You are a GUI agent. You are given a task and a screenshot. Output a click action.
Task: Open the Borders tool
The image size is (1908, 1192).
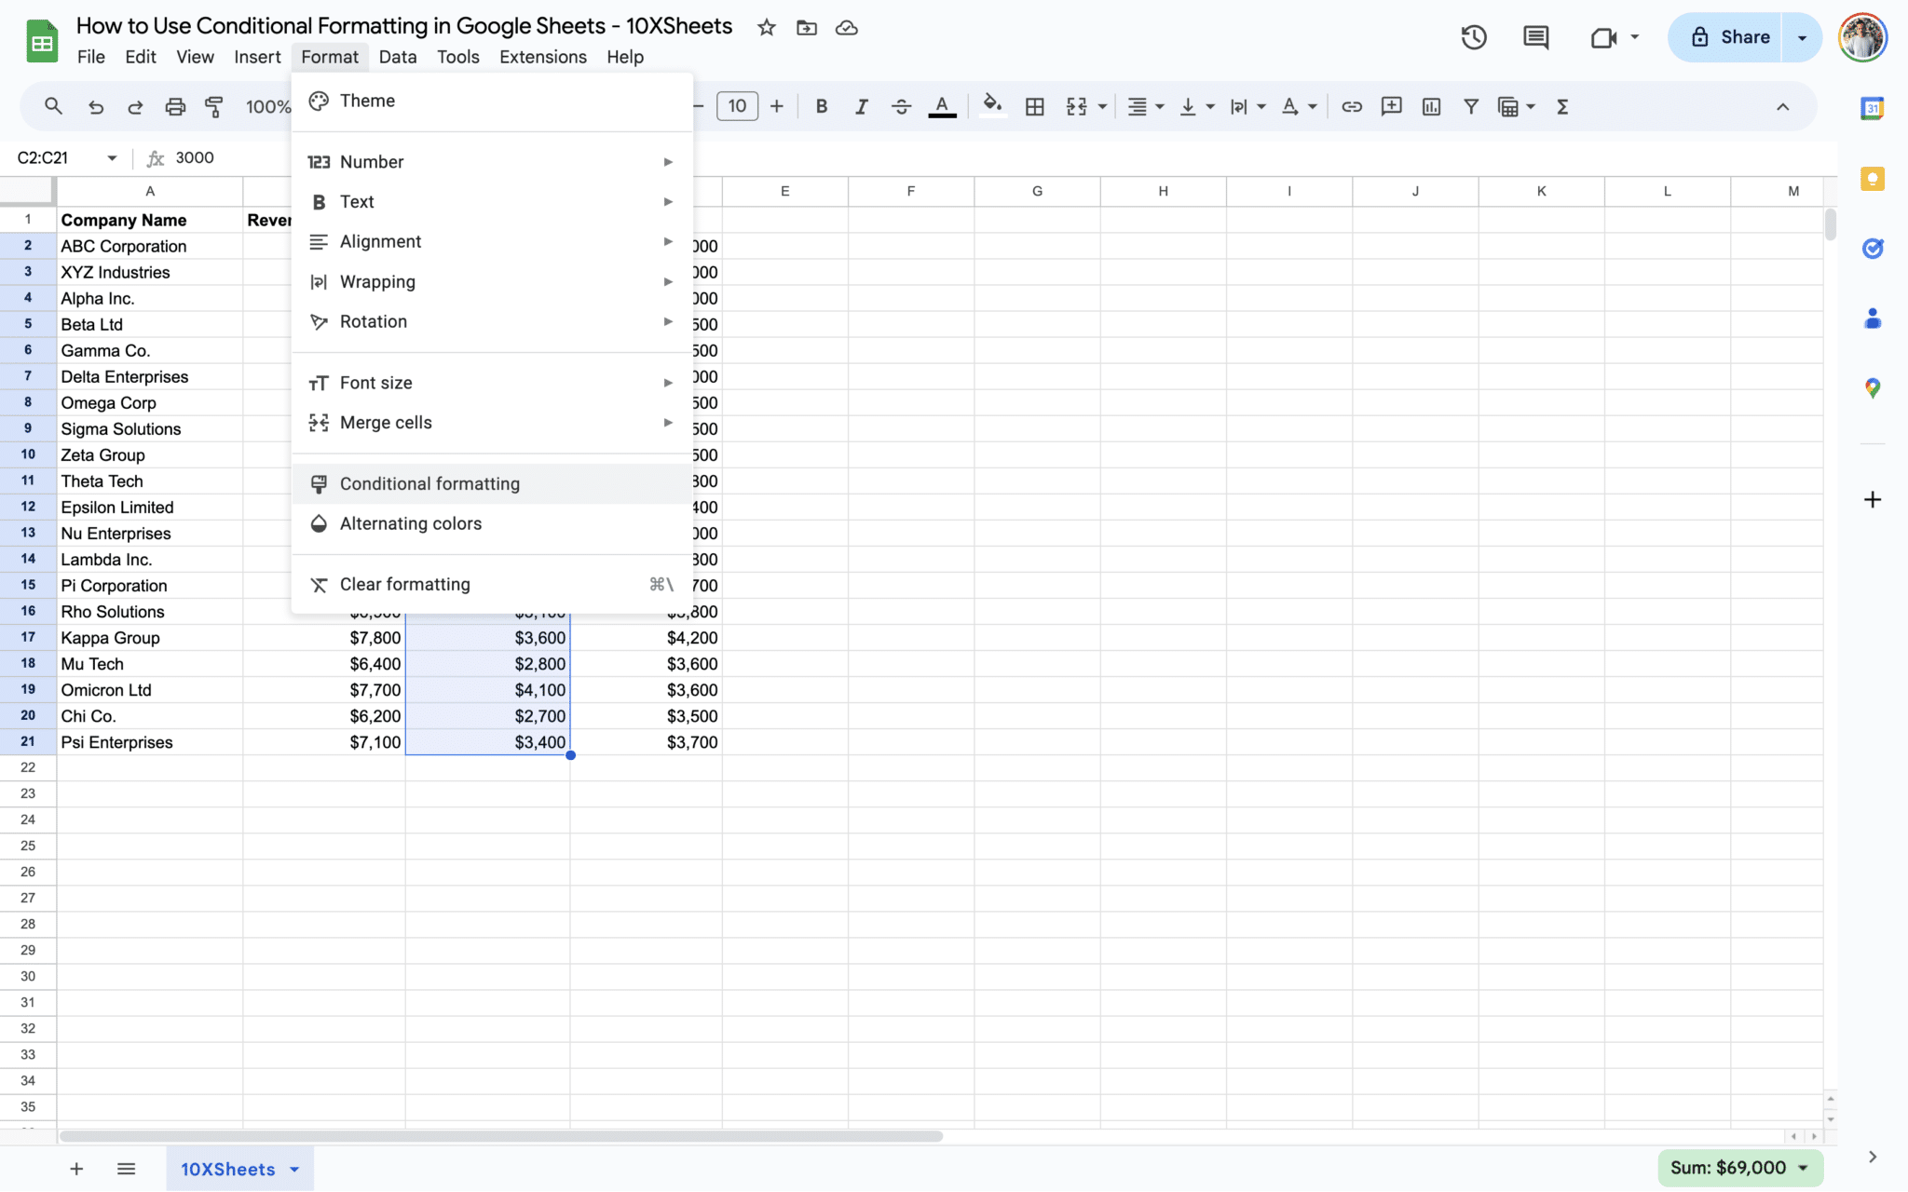pos(1034,107)
